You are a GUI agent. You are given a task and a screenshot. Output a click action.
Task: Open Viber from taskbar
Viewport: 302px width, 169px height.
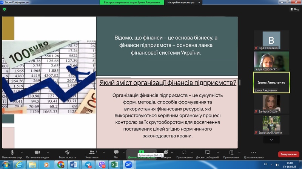102,165
